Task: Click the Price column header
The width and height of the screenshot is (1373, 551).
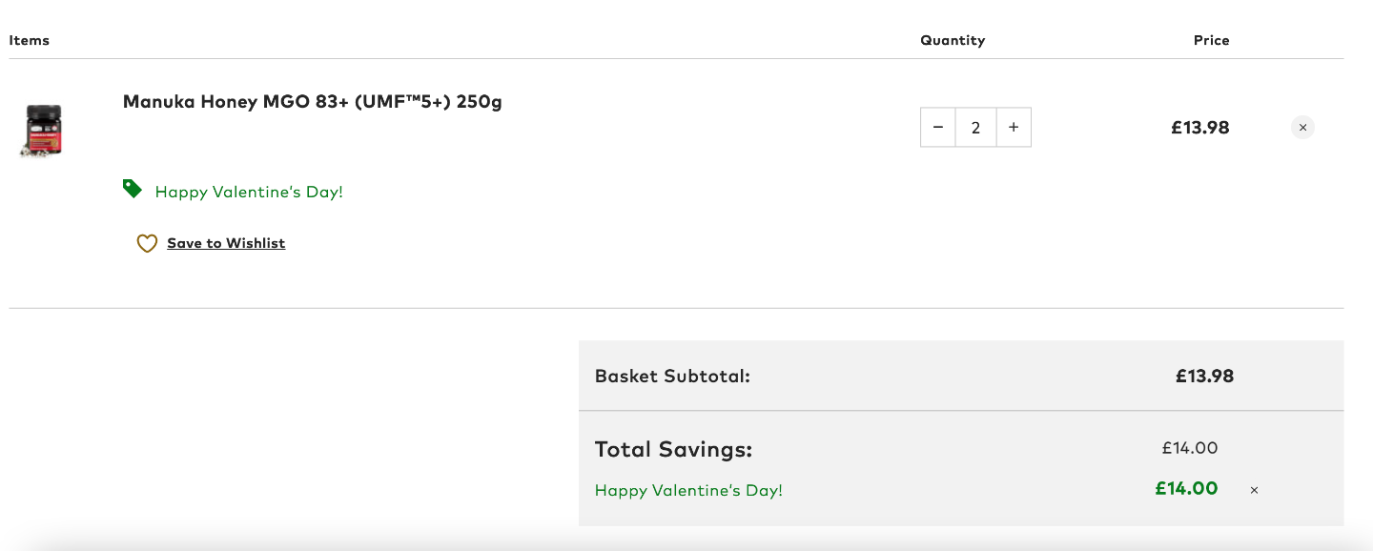Action: click(x=1211, y=40)
